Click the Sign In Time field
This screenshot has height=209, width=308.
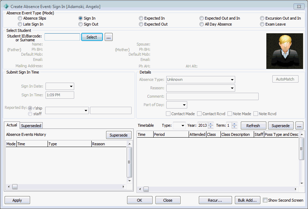pyautogui.click(x=60, y=95)
